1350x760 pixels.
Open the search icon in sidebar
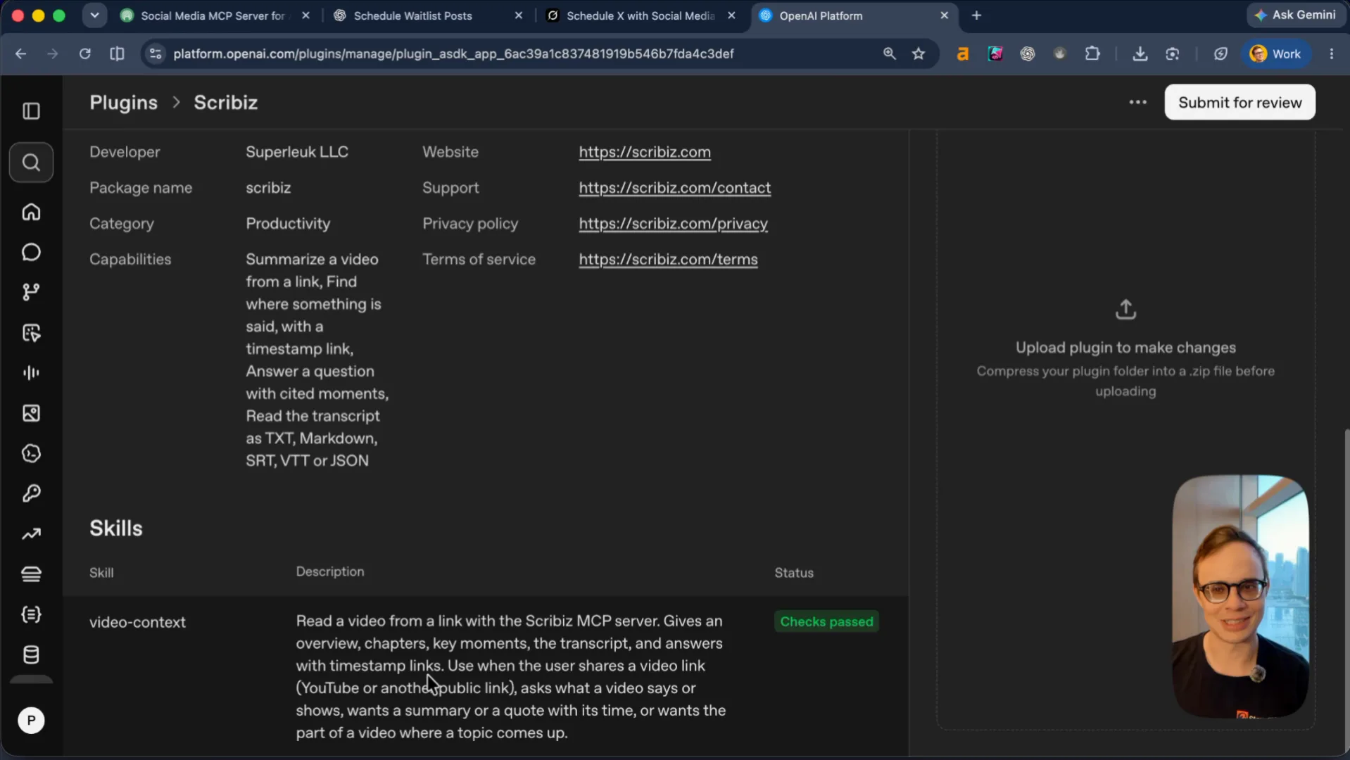click(31, 163)
